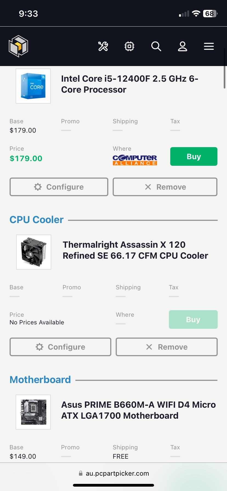This screenshot has width=227, height=491.
Task: Open the parts chip icon
Action: point(129,46)
